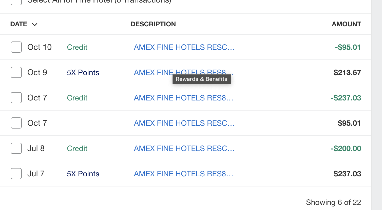Open Oct 7 AMEX FINE HOTELS RES8 credit link
This screenshot has height=210, width=382.
[x=183, y=98]
